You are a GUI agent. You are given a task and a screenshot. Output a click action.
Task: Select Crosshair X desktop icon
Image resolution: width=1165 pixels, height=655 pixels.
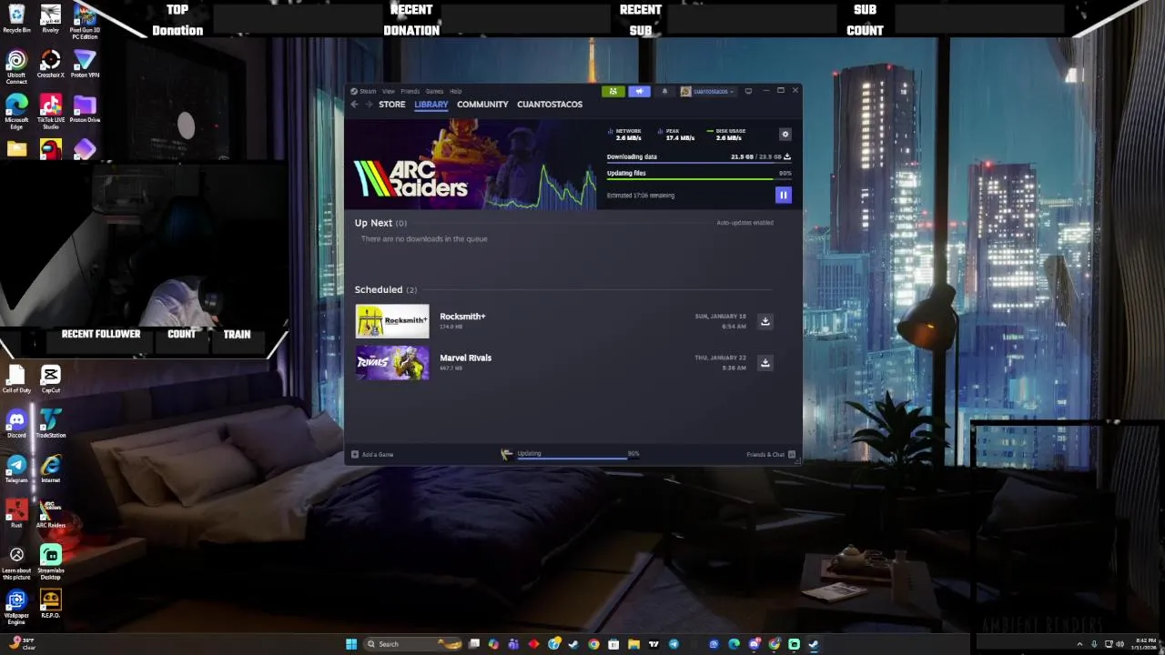pos(50,64)
